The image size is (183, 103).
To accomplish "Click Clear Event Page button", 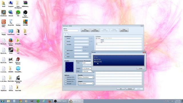I will point(124,30).
